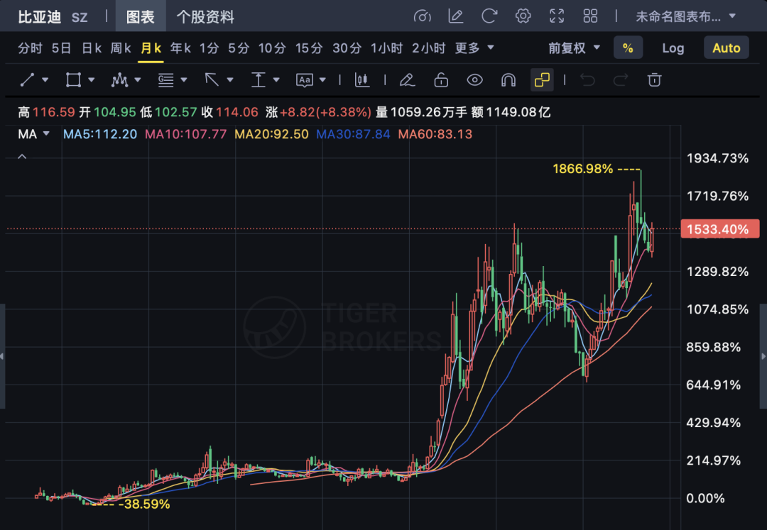The width and height of the screenshot is (767, 530).
Task: Click the MA5:112.20 legend value
Action: (100, 134)
